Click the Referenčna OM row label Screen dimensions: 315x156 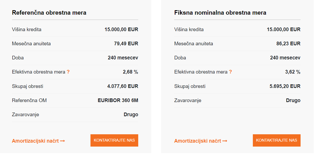(29, 100)
